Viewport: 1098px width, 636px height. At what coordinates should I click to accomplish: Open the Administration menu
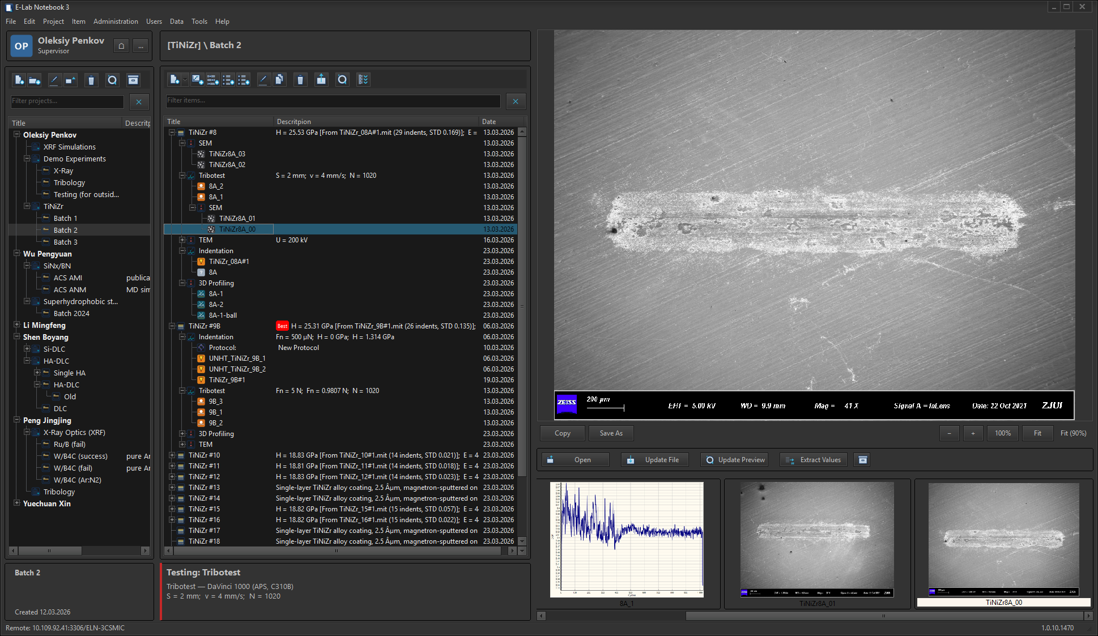[116, 22]
